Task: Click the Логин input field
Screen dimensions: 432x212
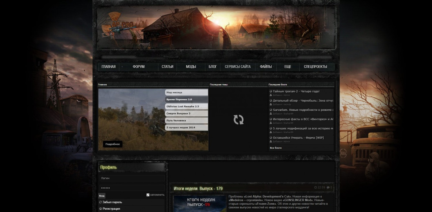Action: tap(132, 178)
